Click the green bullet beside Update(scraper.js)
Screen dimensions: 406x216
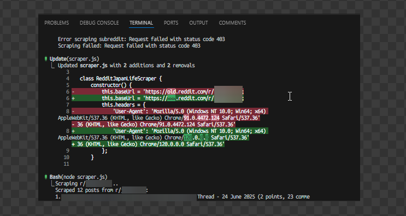(x=46, y=59)
